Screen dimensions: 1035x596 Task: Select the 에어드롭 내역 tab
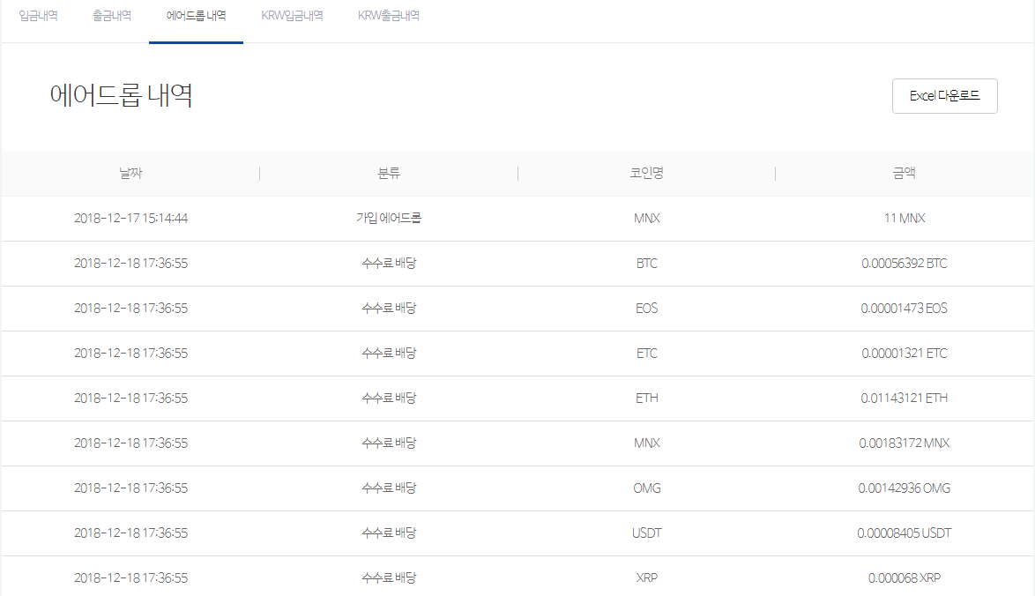[196, 15]
